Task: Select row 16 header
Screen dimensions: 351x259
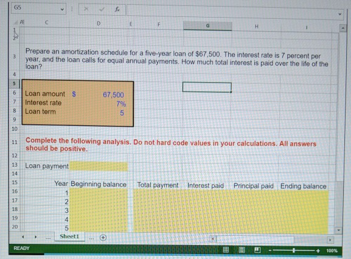Action: [15, 192]
